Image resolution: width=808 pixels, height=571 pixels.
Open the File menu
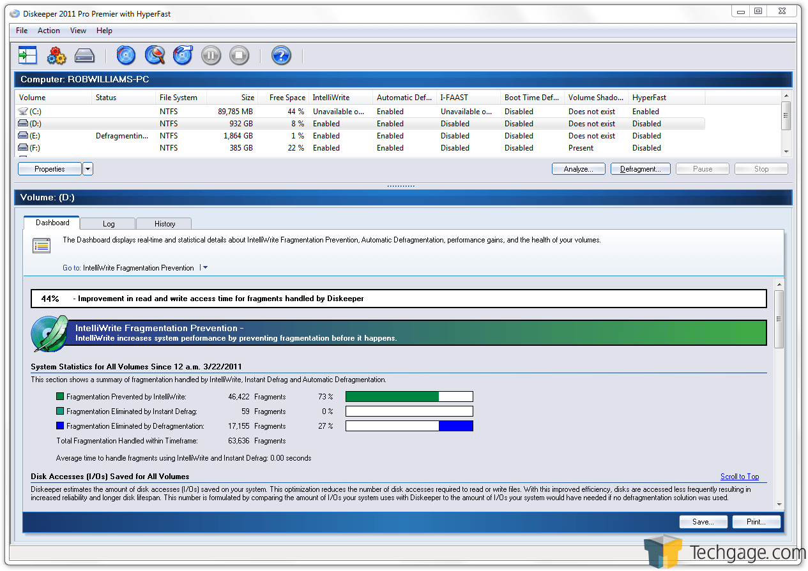point(22,31)
